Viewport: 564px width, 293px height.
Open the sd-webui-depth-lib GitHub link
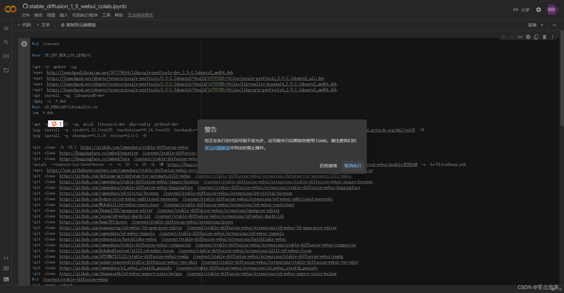[105, 216]
